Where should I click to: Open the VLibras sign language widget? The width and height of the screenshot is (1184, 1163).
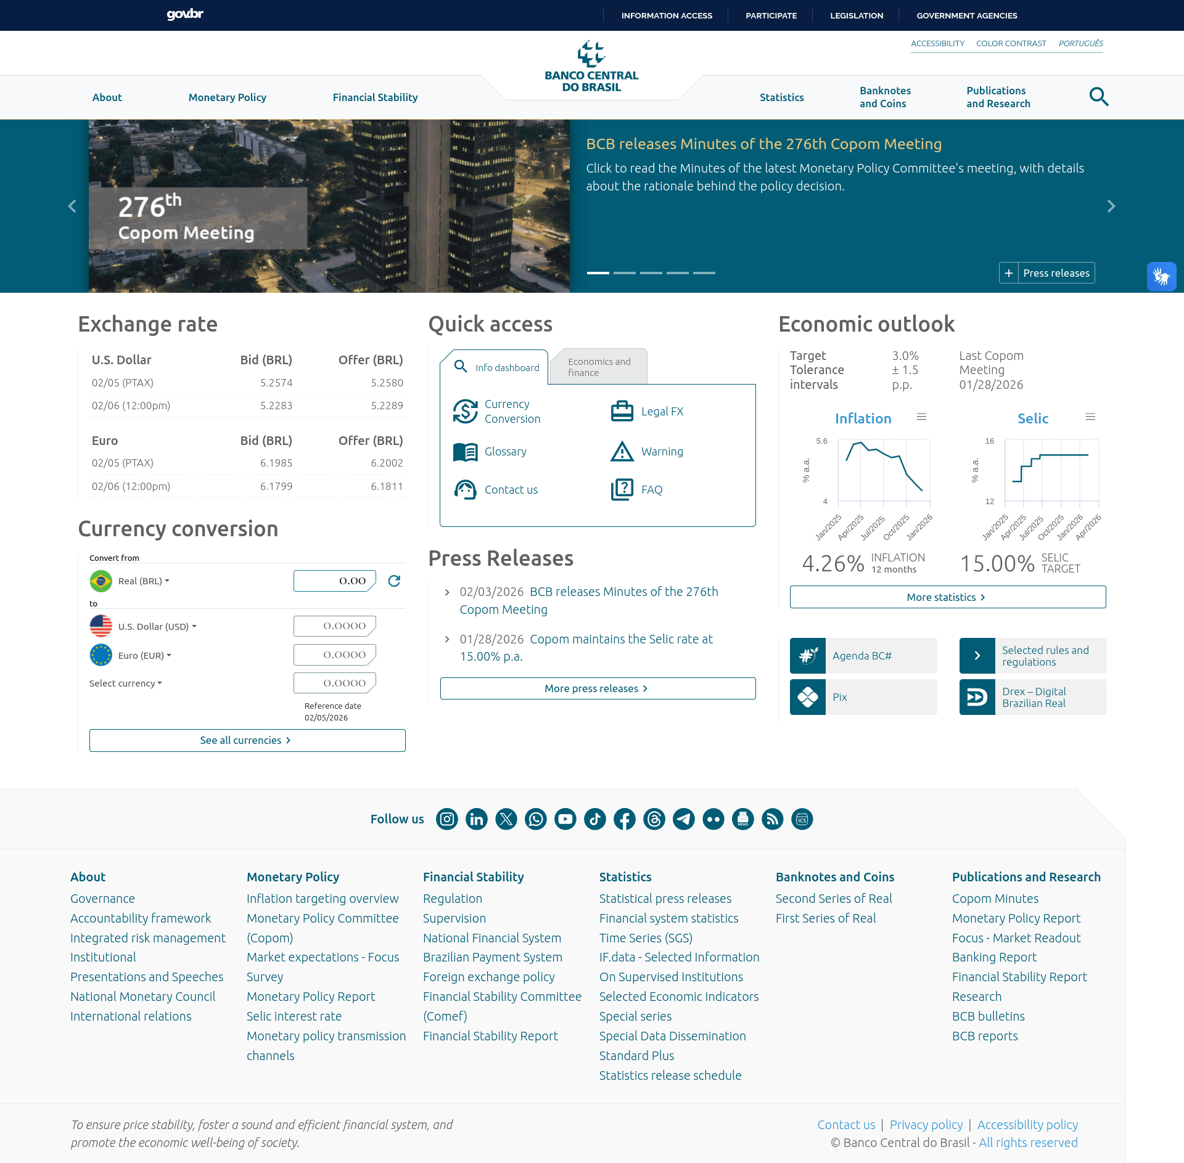pos(1161,277)
